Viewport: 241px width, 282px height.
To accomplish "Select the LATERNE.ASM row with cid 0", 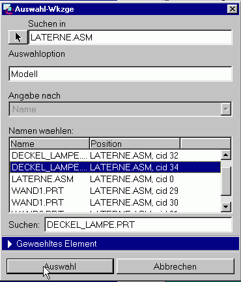I will [115, 179].
